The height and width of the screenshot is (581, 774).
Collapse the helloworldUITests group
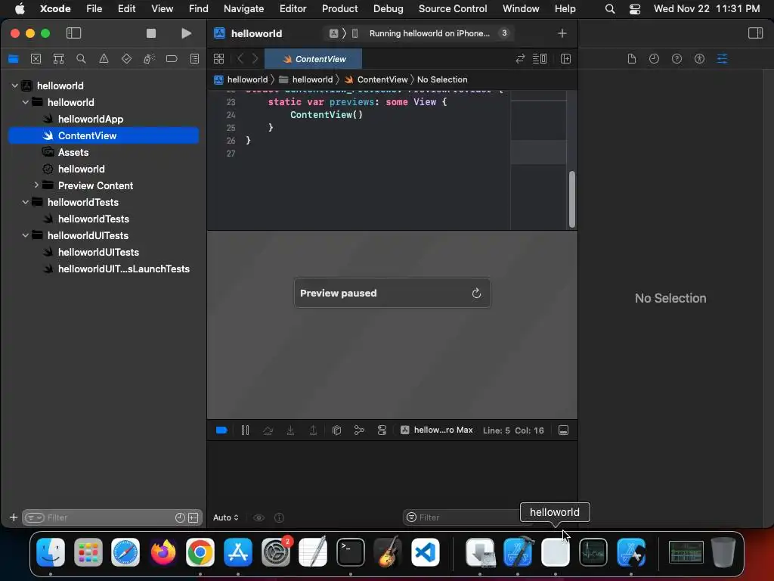click(x=25, y=235)
